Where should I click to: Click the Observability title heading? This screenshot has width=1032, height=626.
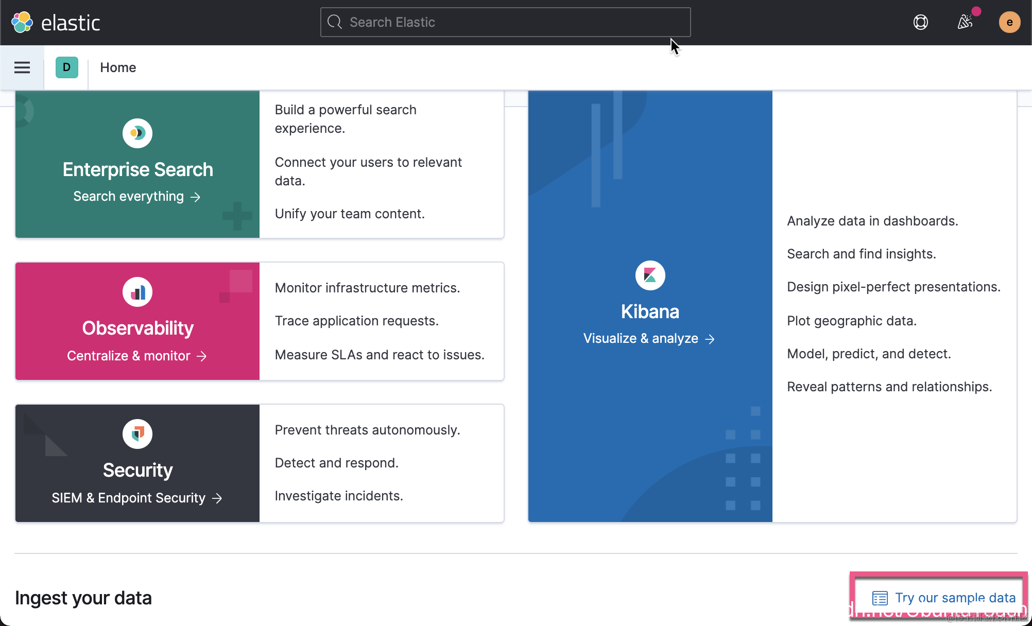coord(137,328)
